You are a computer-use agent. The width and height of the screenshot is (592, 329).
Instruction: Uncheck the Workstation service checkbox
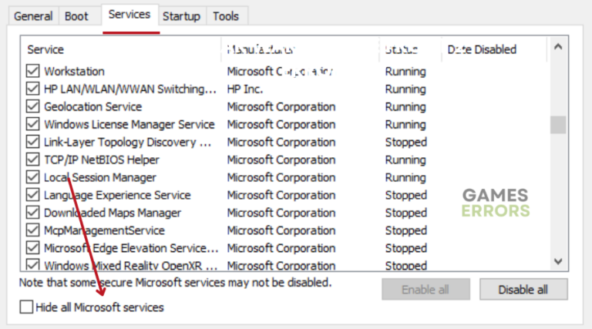click(32, 71)
